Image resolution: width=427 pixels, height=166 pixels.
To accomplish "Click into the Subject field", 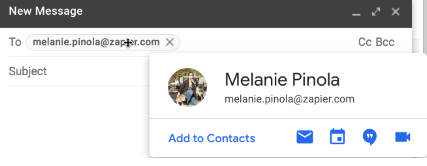I will pos(77,71).
